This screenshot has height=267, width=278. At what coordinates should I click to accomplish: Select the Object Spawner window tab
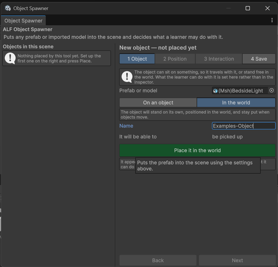(23, 21)
